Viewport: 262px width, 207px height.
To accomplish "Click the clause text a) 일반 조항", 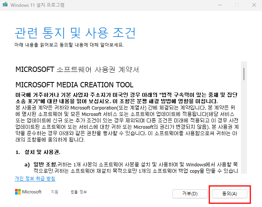I will (41, 164).
